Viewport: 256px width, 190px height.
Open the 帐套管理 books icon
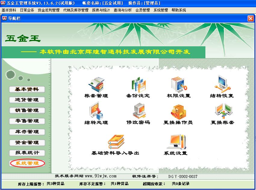click(x=96, y=84)
